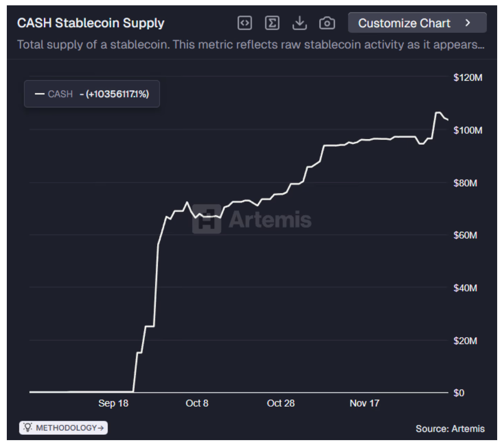Expand the truncated chart description text
This screenshot has height=445, width=503.
click(251, 45)
